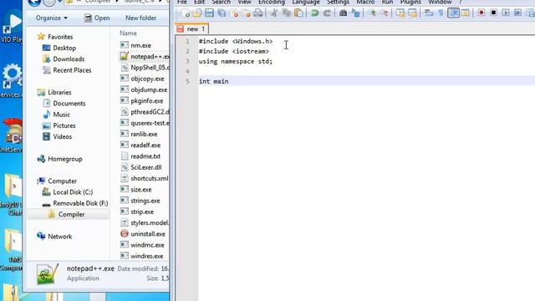This screenshot has height=301, width=535.
Task: Click the Close All toolbar icon
Action: [x=247, y=13]
